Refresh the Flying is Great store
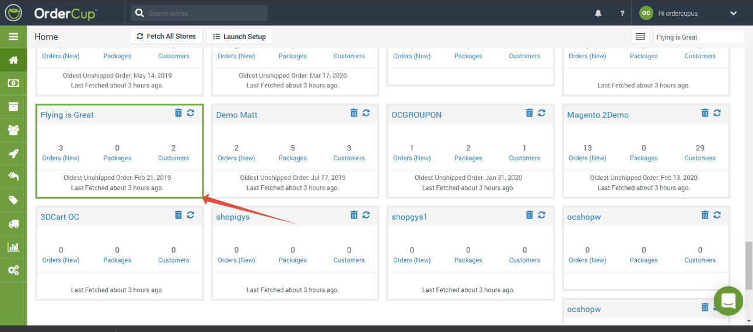Viewport: 753px width, 332px height. pos(191,113)
